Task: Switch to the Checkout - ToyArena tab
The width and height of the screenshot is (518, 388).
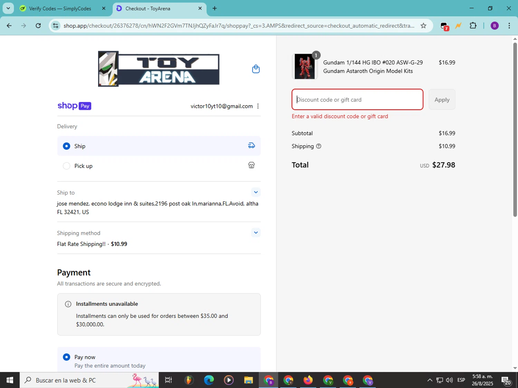Action: tap(159, 9)
